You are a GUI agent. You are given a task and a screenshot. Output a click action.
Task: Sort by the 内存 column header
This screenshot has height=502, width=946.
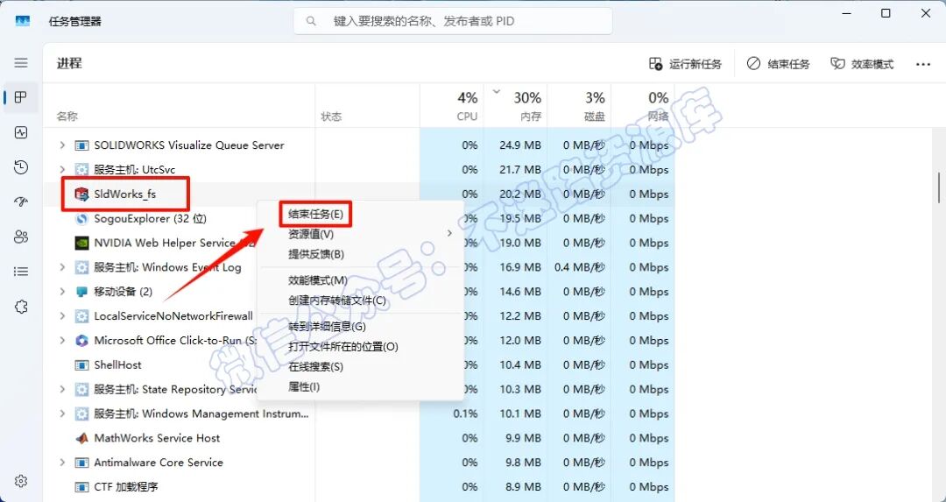tap(515, 106)
